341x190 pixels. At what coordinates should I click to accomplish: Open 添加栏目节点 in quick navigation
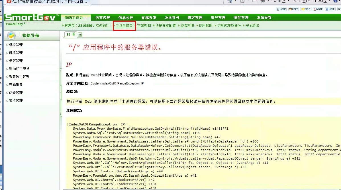tap(19, 69)
